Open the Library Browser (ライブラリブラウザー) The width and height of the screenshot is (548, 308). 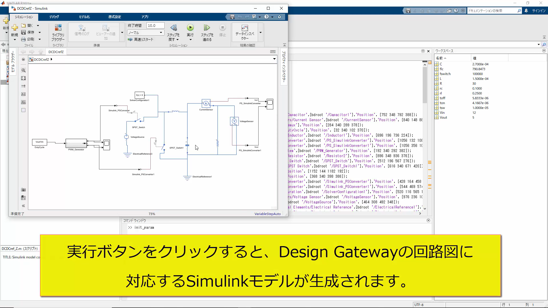click(58, 31)
